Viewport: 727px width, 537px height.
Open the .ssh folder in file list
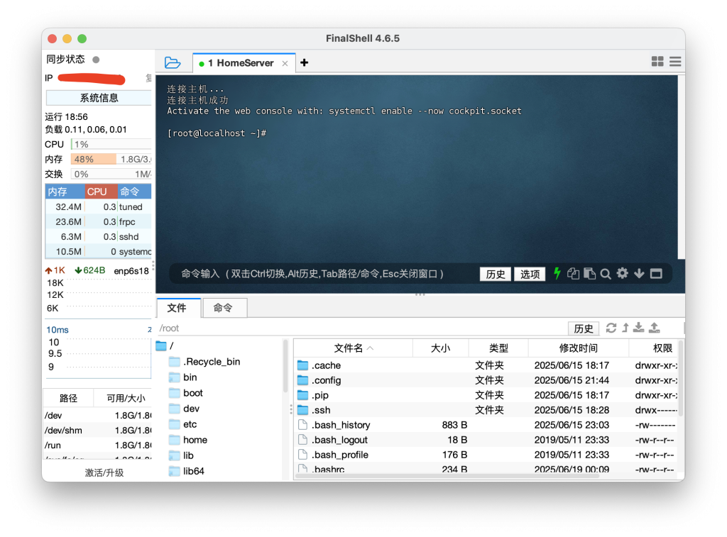pyautogui.click(x=321, y=410)
